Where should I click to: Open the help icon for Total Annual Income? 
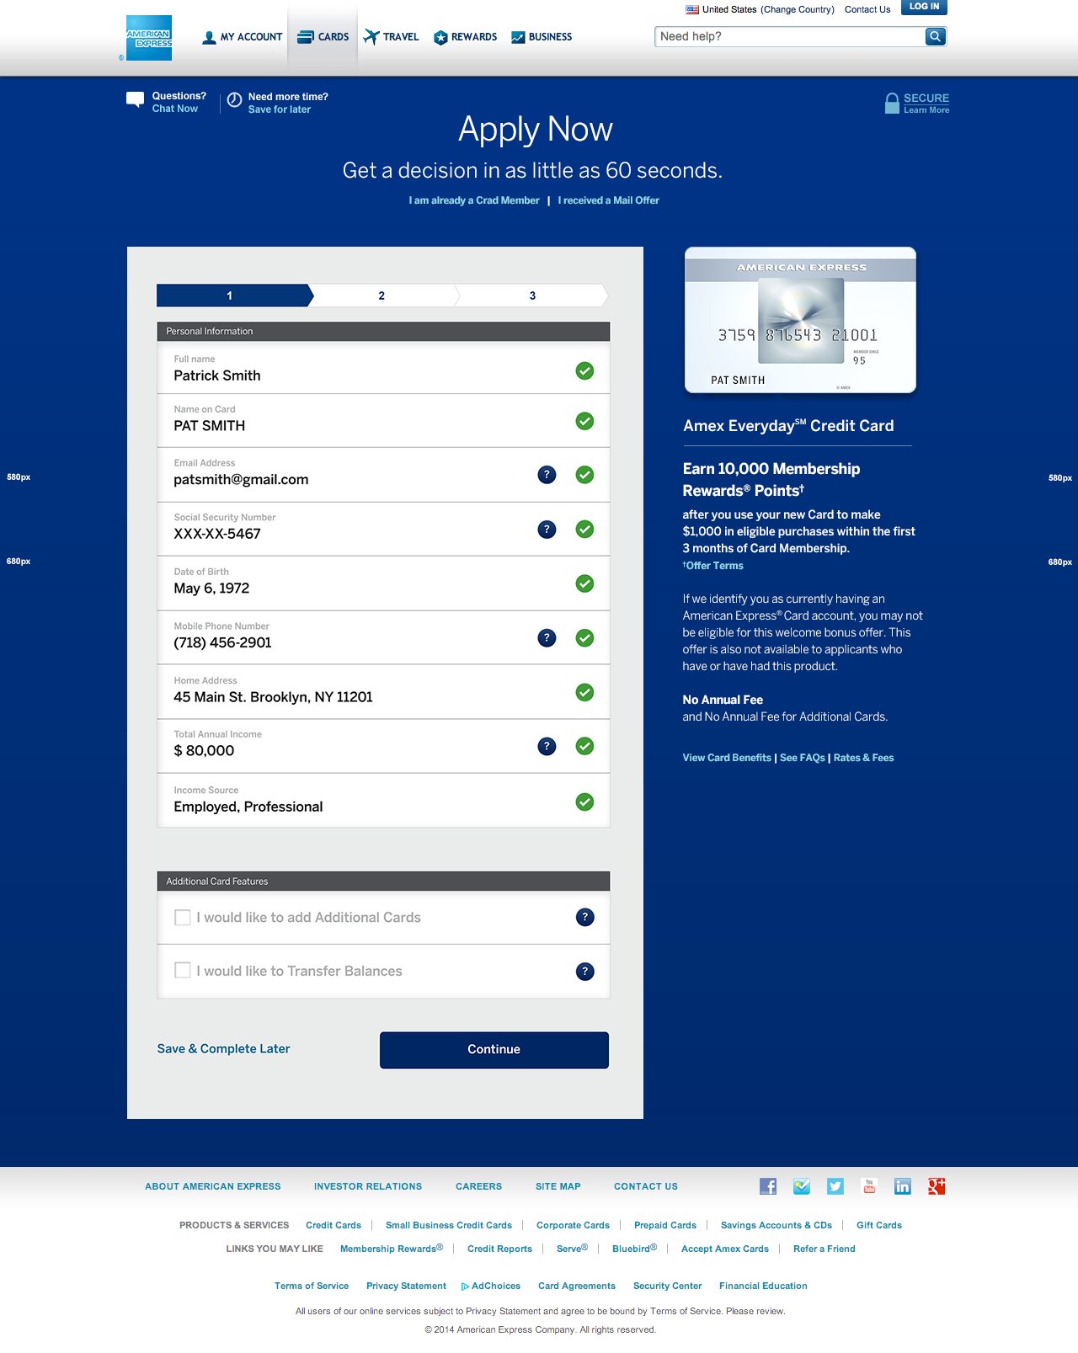(547, 746)
